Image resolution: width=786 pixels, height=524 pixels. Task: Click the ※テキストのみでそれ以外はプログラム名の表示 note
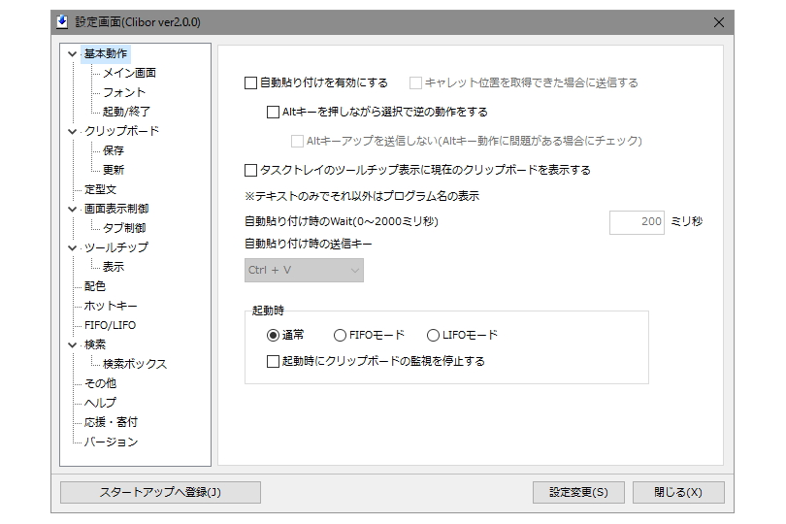362,196
